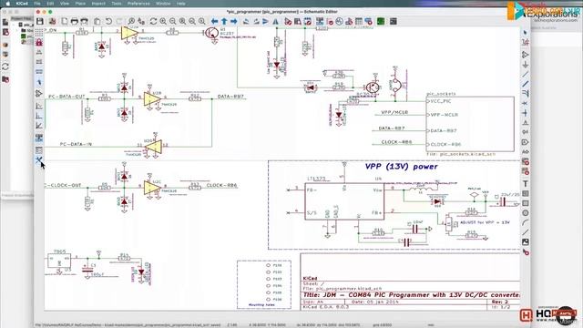
Task: Toggle grid overrides with the lock icon
Action: point(39,43)
